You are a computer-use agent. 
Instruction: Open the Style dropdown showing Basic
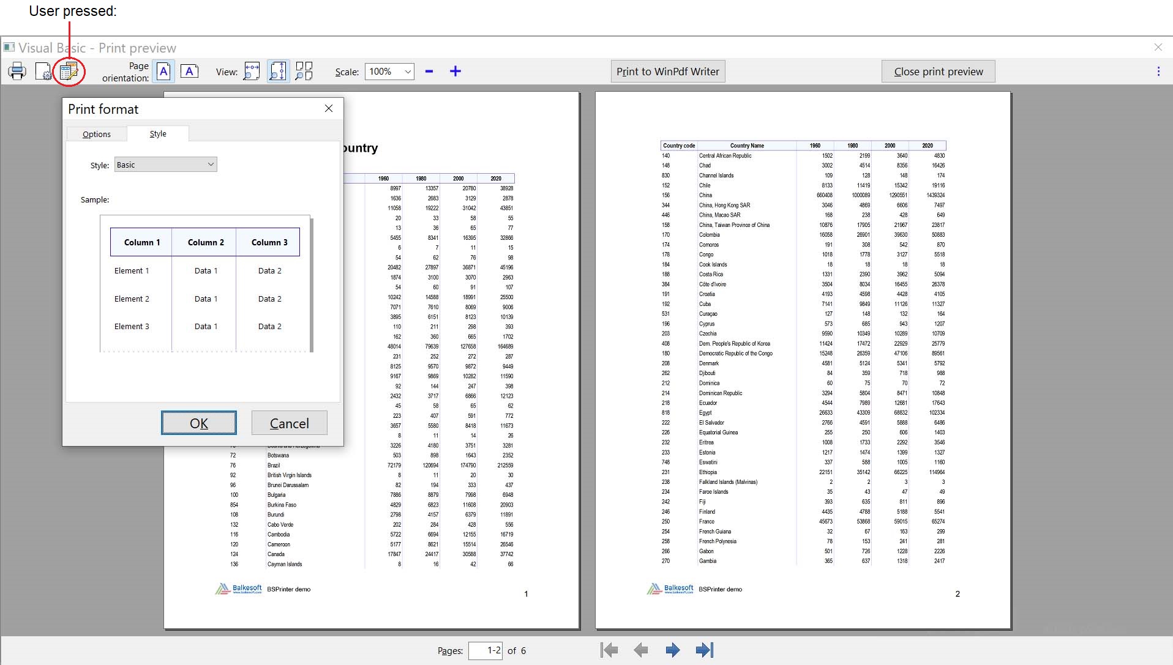coord(165,165)
